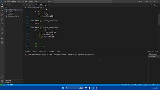Select the Terminal panel tab
This screenshot has height=90, width=160.
[52, 52]
